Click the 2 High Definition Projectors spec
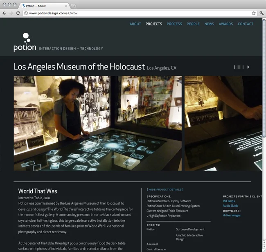Screen dimensions: 266x252 163,216
